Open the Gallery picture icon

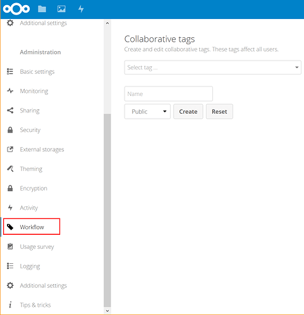click(61, 9)
